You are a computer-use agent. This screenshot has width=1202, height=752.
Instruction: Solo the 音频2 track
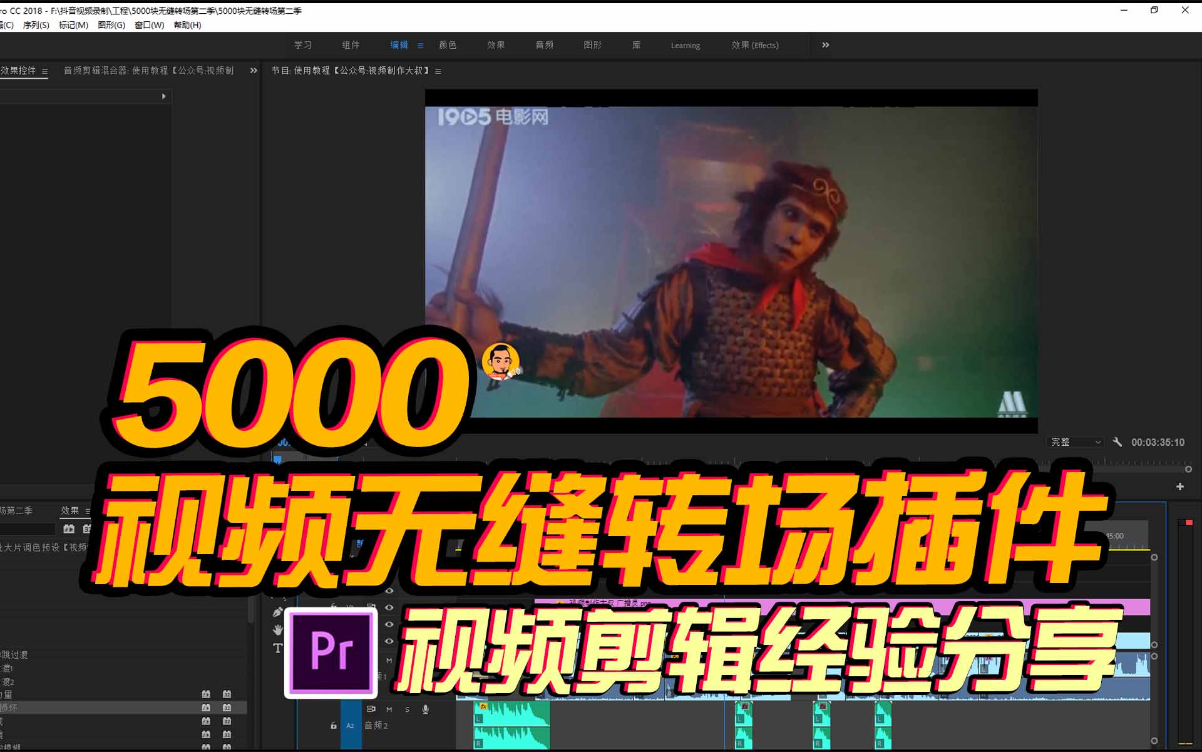[x=407, y=709]
